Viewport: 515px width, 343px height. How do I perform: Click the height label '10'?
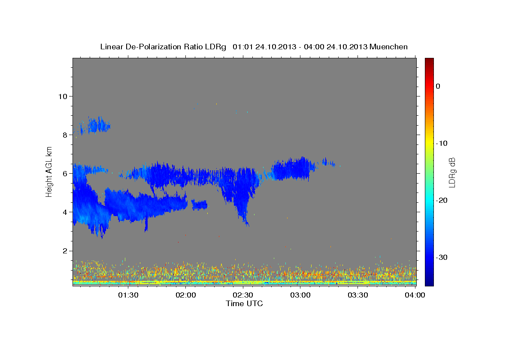coord(63,96)
